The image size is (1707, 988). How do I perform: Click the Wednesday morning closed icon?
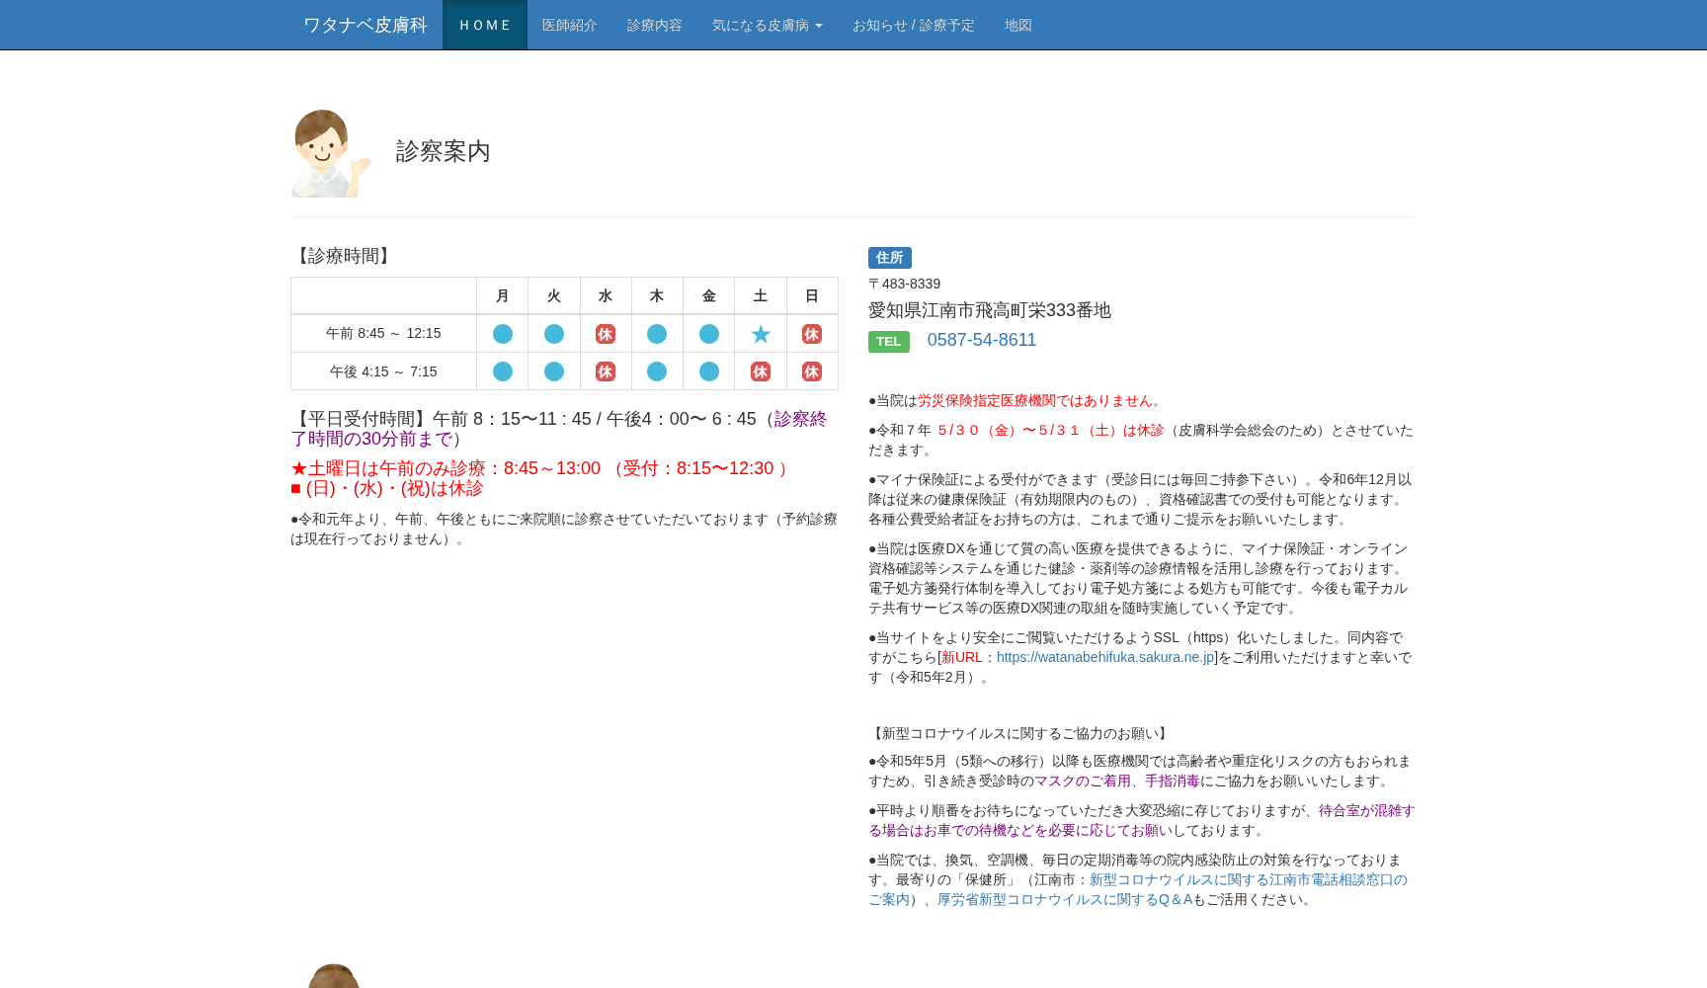click(606, 334)
